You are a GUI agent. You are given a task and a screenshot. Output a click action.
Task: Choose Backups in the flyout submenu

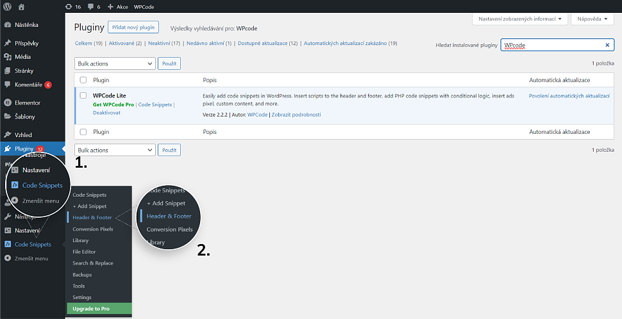(82, 275)
